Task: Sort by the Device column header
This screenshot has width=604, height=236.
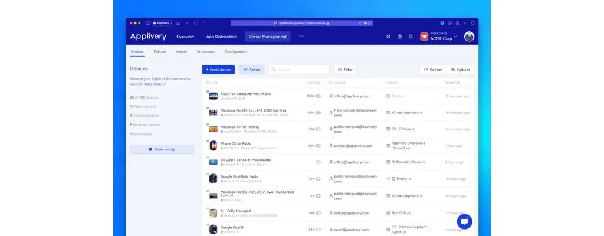Action: (212, 83)
